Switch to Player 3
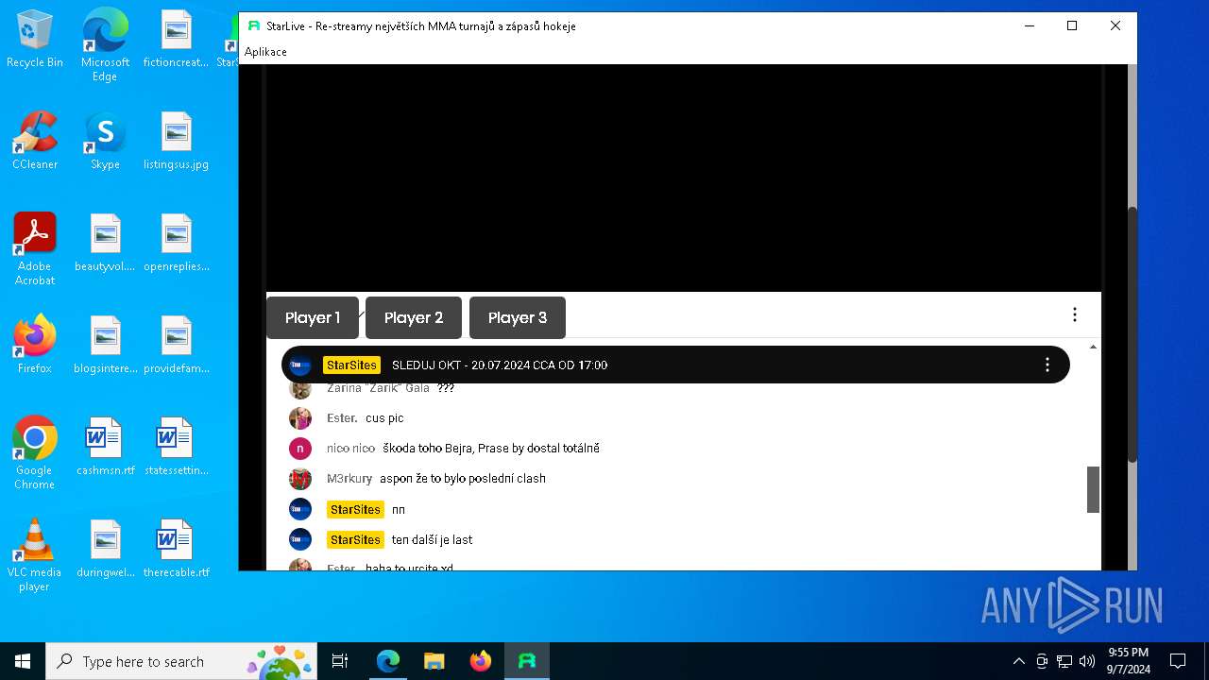Screen dimensions: 1209x680 [518, 317]
